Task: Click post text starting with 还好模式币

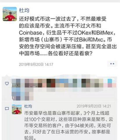Action: pyautogui.click(x=68, y=36)
